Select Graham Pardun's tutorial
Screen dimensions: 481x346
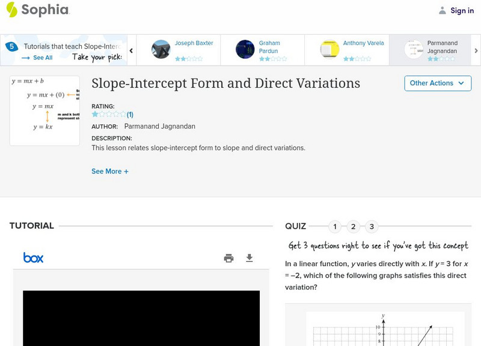[269, 47]
